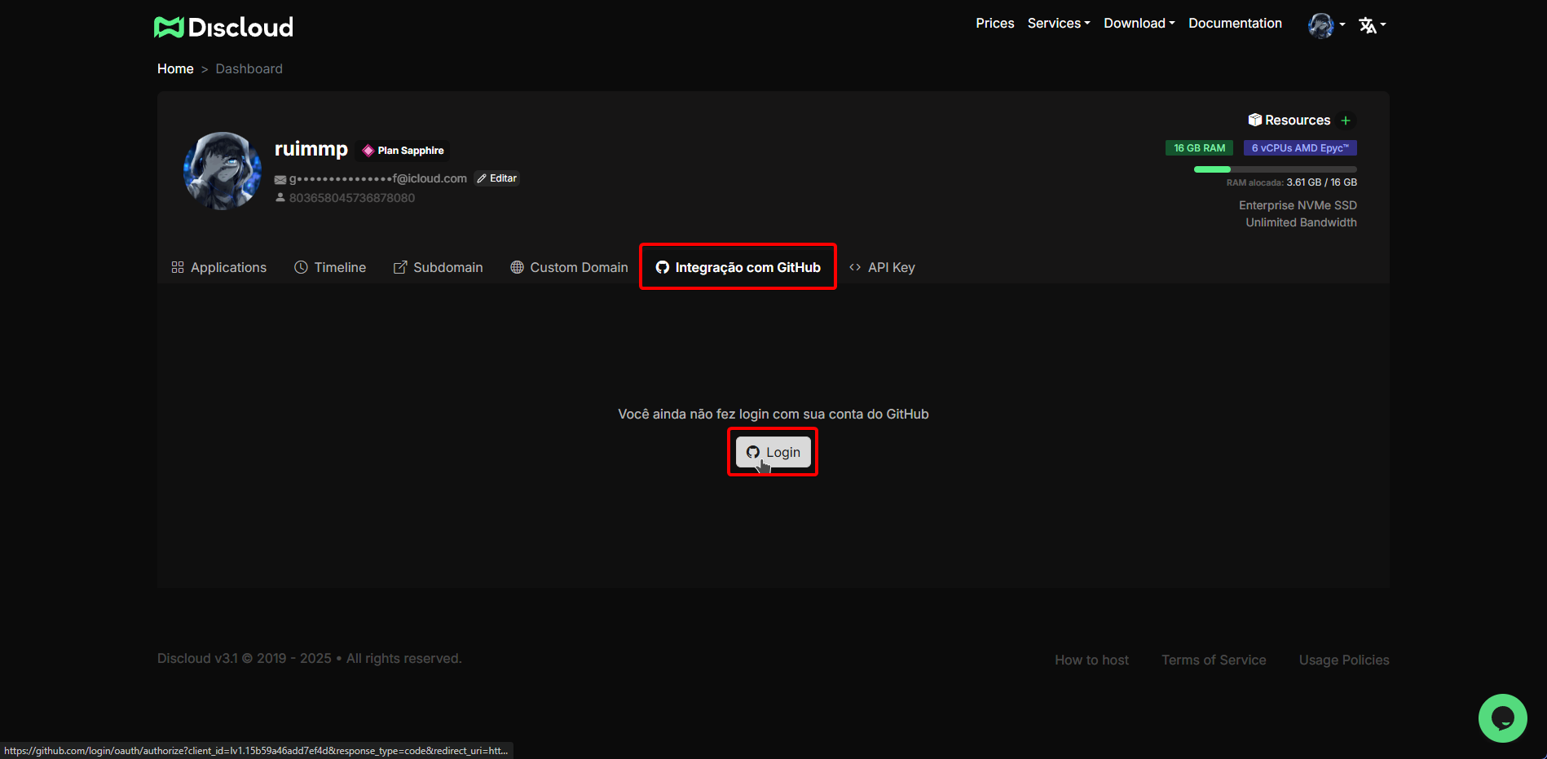Go to the Custom Domain tab
This screenshot has width=1547, height=759.
click(x=569, y=267)
